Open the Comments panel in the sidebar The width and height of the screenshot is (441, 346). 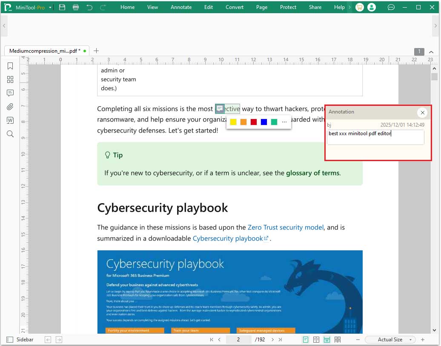(x=10, y=93)
